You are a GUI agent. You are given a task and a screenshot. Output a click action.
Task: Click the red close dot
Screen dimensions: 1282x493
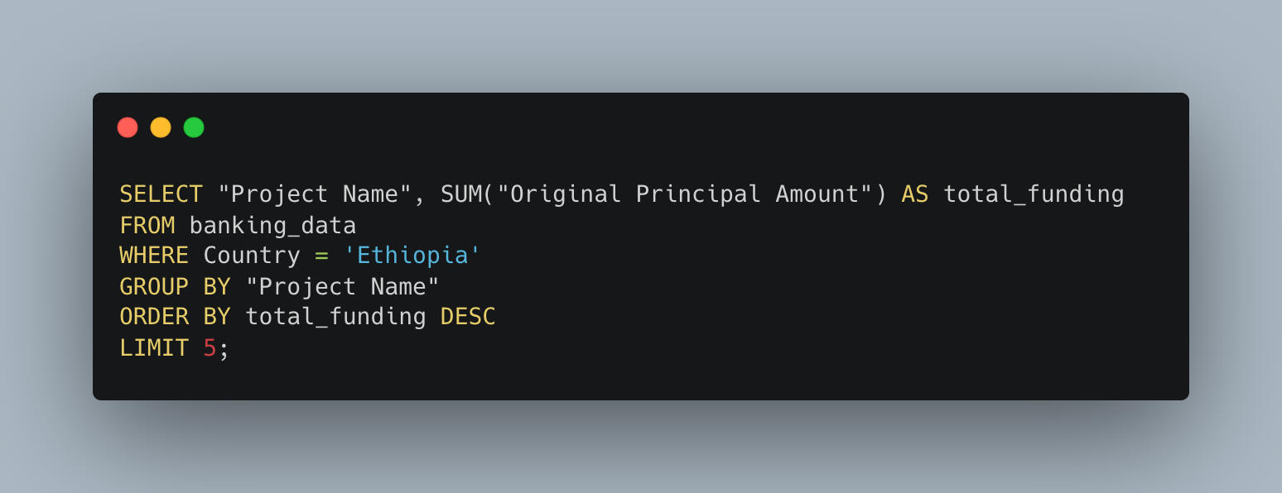coord(128,127)
